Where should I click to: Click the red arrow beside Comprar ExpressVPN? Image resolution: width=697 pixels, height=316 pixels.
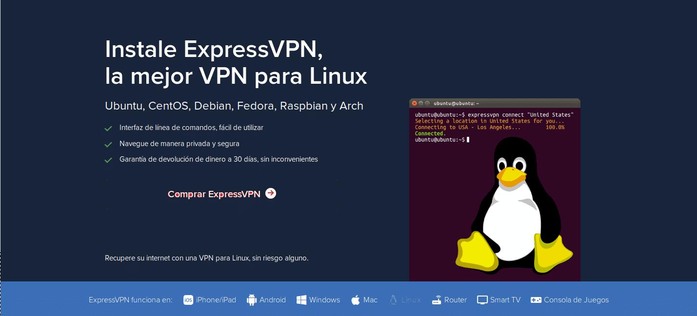tap(270, 193)
